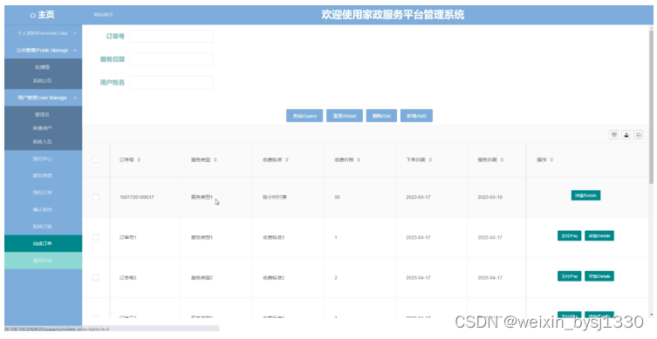Open 普通用户 in the sidebar

[43, 128]
